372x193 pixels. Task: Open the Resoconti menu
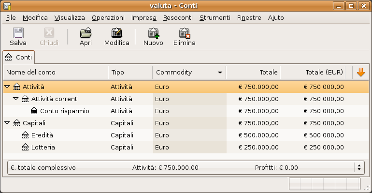pyautogui.click(x=178, y=18)
